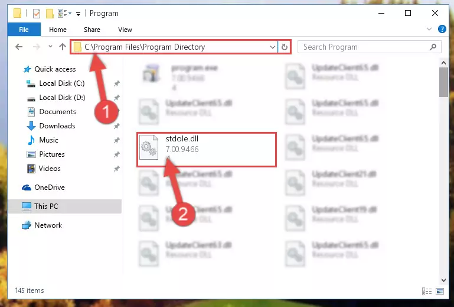The width and height of the screenshot is (454, 307).
Task: Click pin icon beside Downloads
Action: 116,126
